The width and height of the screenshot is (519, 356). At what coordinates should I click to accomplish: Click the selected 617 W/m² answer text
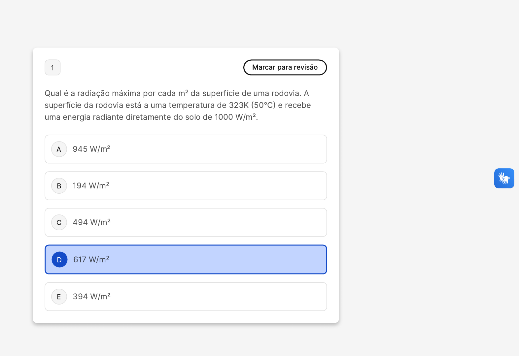pyautogui.click(x=91, y=260)
